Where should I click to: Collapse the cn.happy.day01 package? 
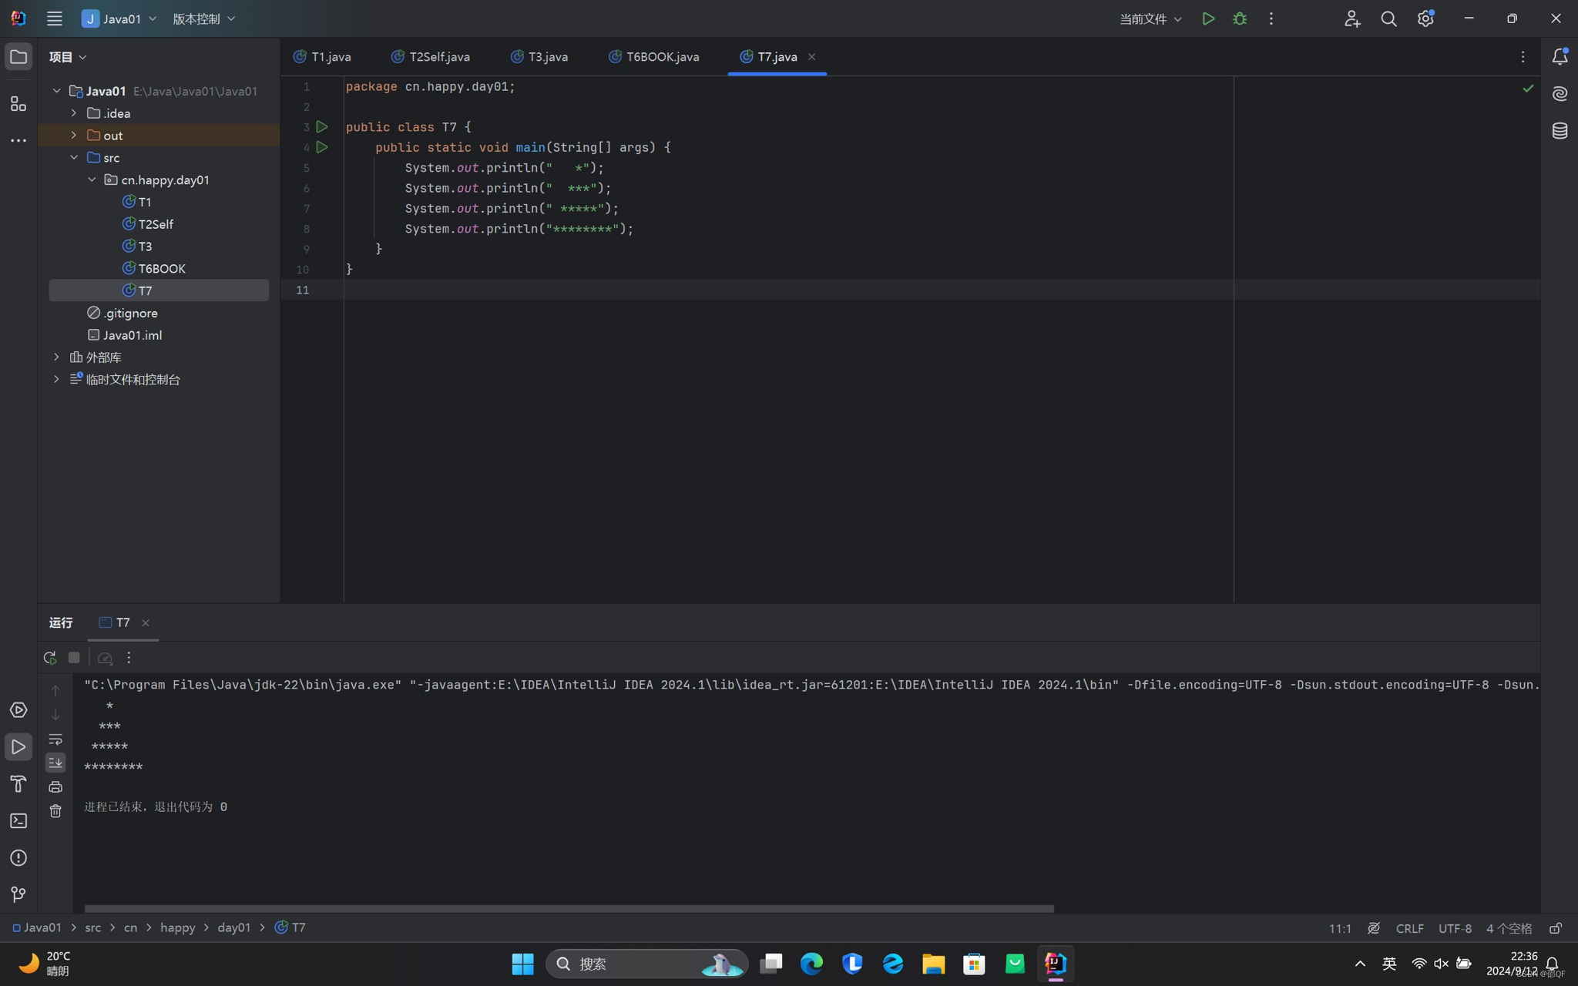[x=92, y=179]
